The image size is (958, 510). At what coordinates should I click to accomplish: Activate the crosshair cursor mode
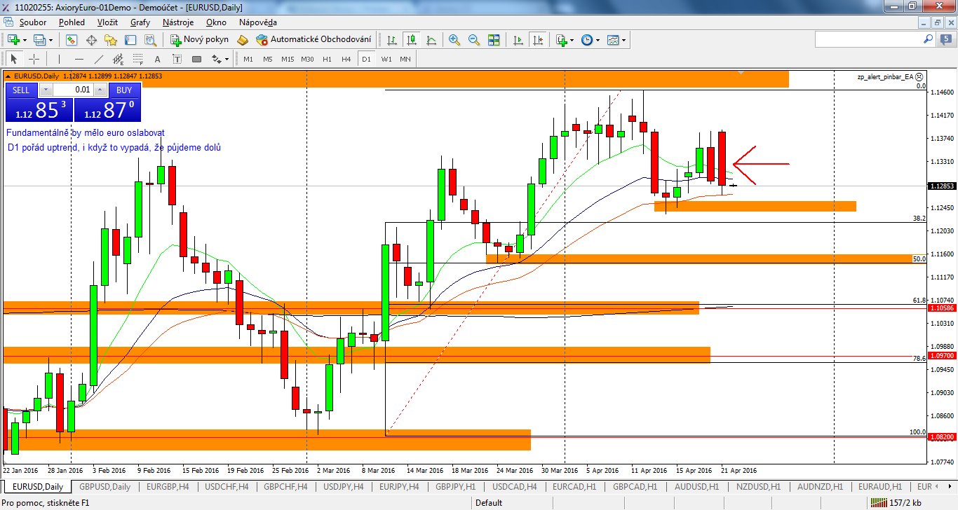click(34, 59)
